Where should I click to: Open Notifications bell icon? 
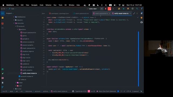142,13
